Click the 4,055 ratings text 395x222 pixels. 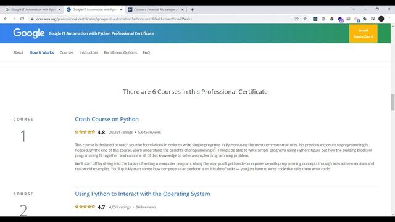pyautogui.click(x=120, y=207)
